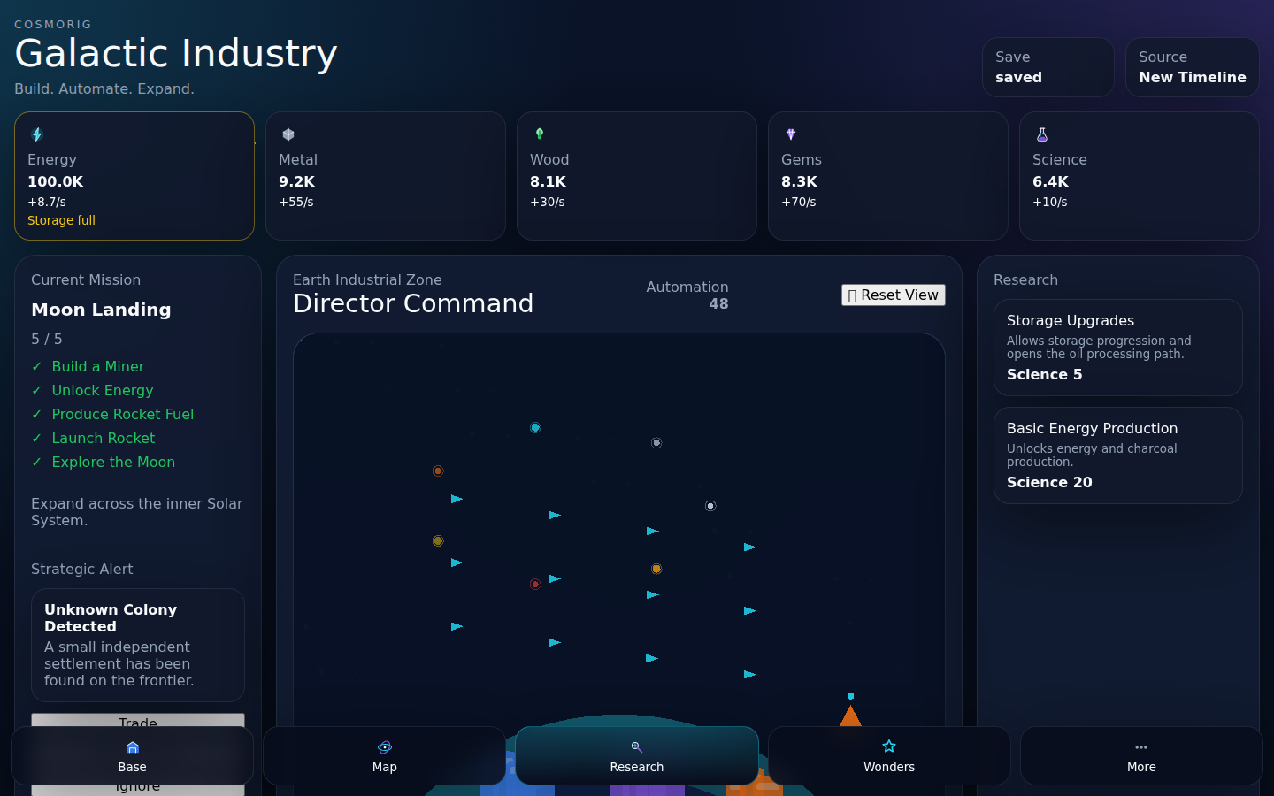Open the Save status card
The width and height of the screenshot is (1274, 796).
(1048, 67)
